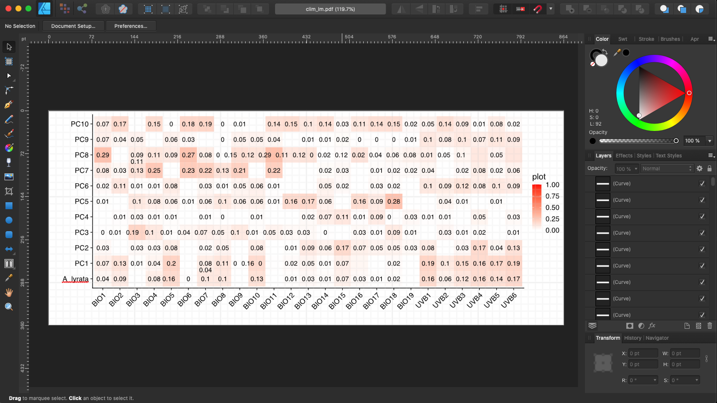Viewport: 717px width, 403px height.
Task: Select the Artistic Text tool
Action: (8, 264)
